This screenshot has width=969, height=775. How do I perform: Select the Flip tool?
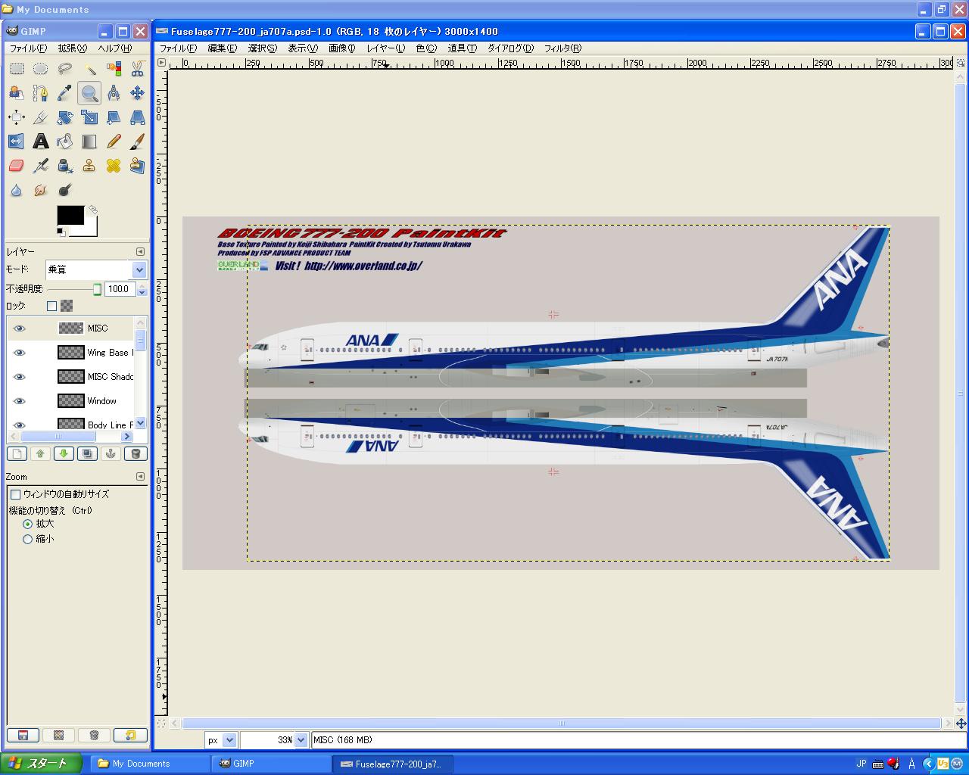click(17, 142)
